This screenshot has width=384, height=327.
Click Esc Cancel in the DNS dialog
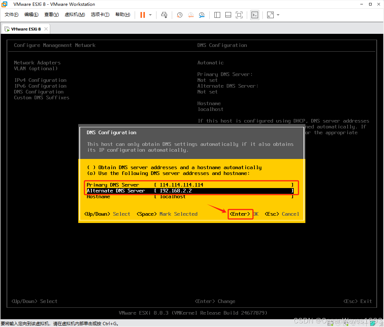point(282,214)
